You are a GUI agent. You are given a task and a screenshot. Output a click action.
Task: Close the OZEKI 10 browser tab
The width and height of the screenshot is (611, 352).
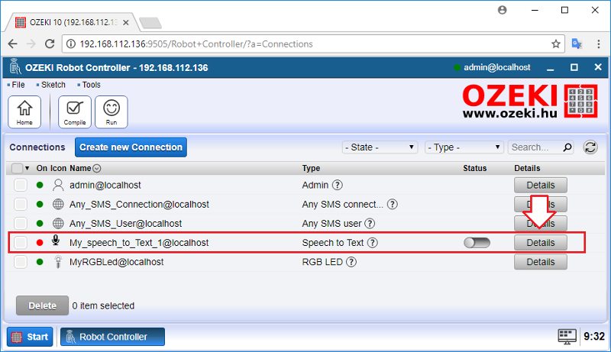coord(126,23)
